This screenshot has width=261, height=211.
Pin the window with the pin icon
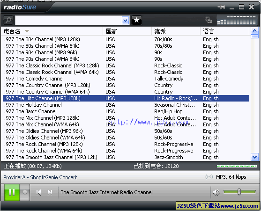tap(221, 7)
